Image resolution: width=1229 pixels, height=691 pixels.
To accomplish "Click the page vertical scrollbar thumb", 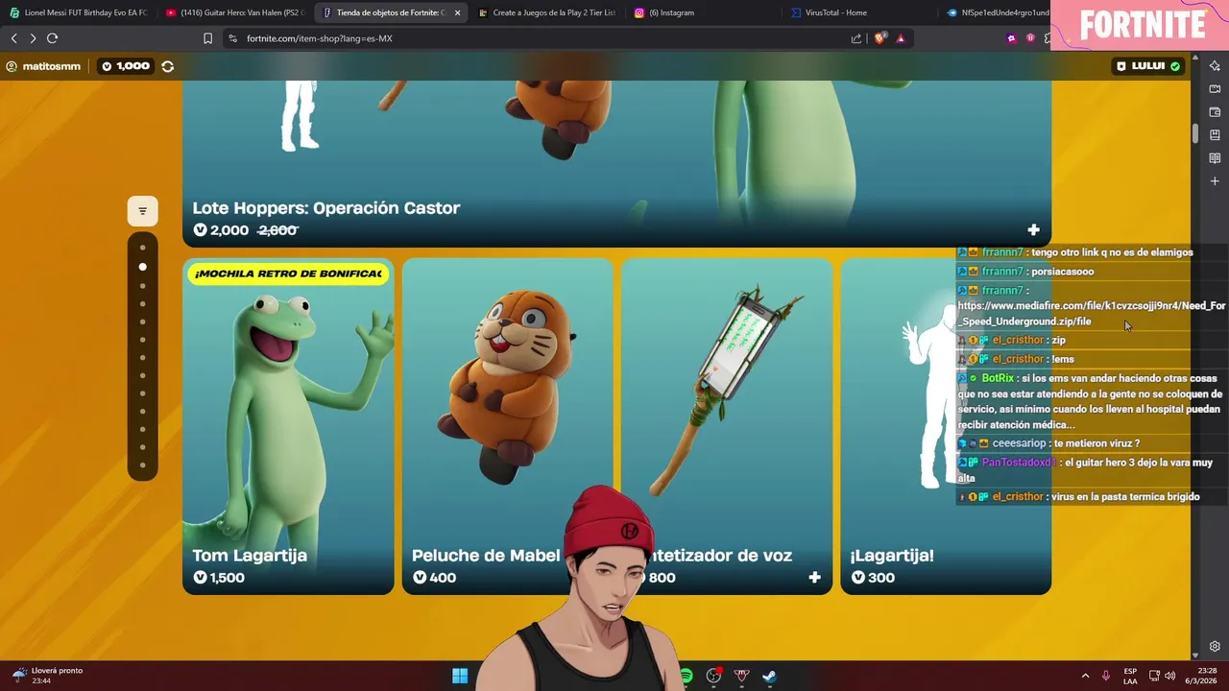I will (x=1195, y=132).
